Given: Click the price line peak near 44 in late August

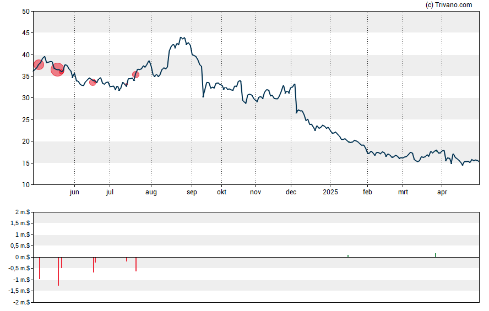Looking at the screenshot, I should pyautogui.click(x=181, y=37).
